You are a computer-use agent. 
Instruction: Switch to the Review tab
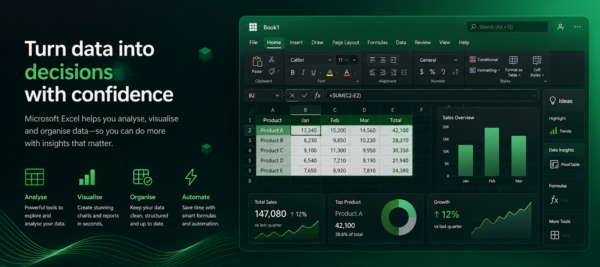423,42
